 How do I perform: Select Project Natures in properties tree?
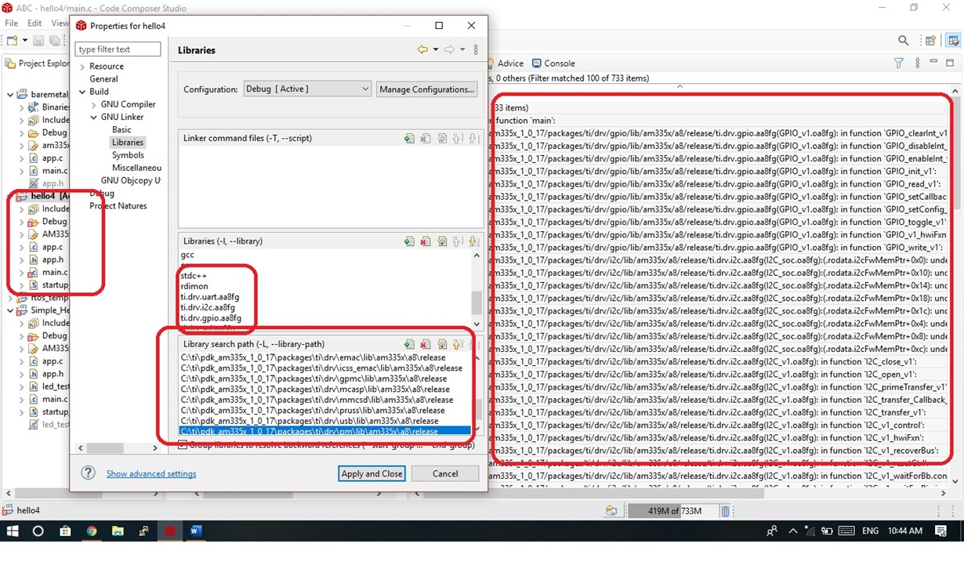118,206
